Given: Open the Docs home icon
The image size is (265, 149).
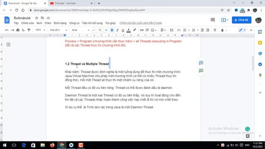Looking at the screenshot, I should 7,20.
